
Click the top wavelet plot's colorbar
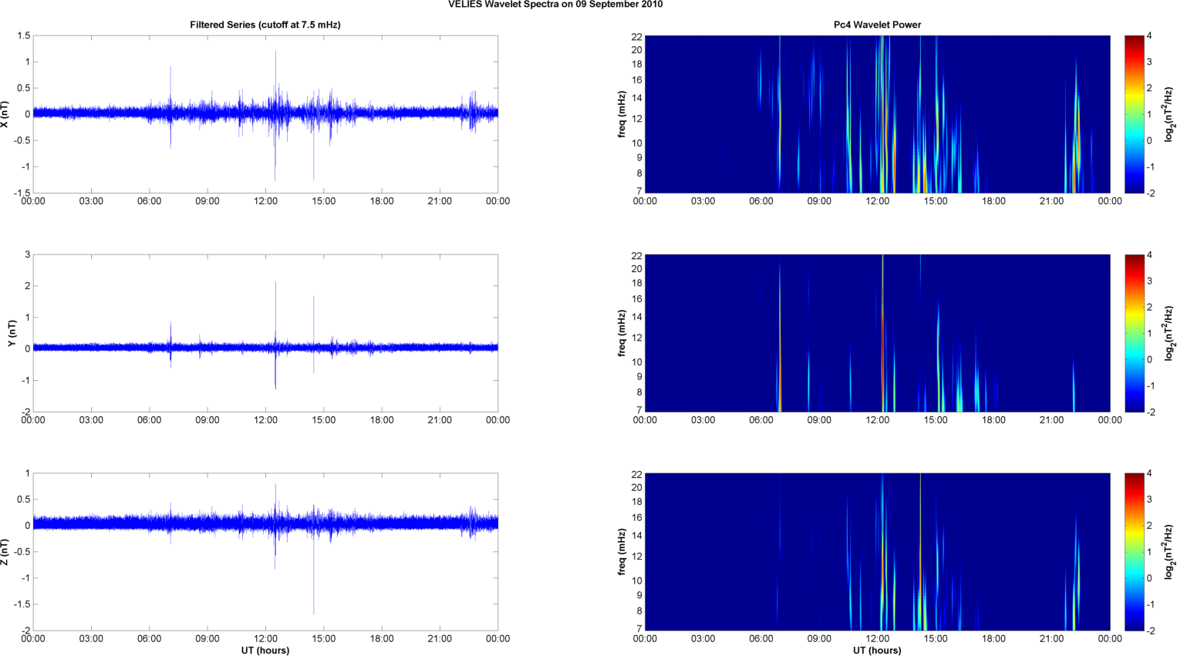(1134, 114)
